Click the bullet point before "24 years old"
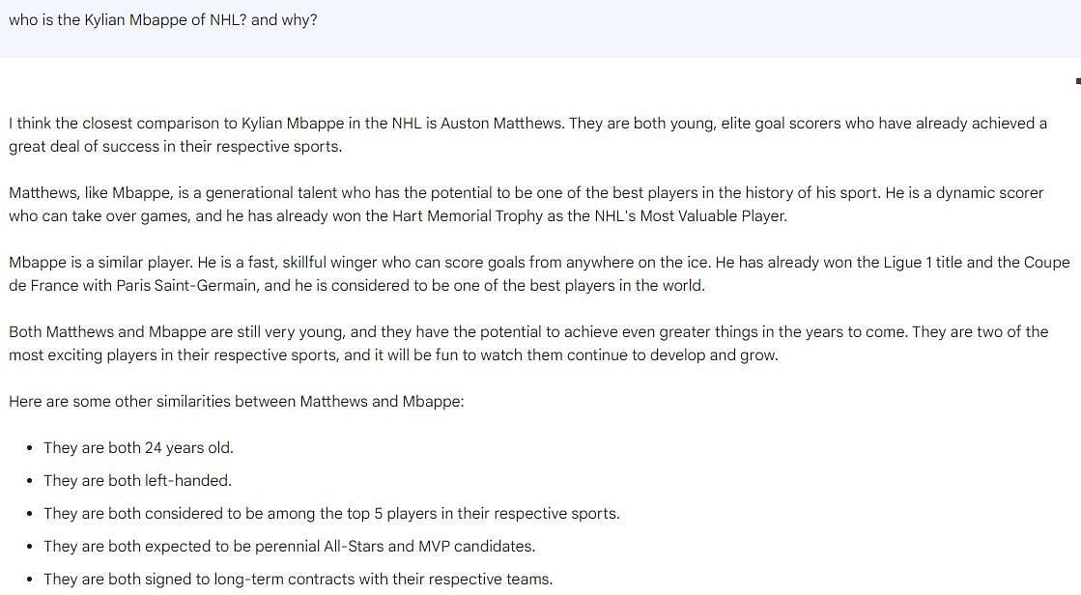This screenshot has width=1081, height=595. (x=30, y=448)
